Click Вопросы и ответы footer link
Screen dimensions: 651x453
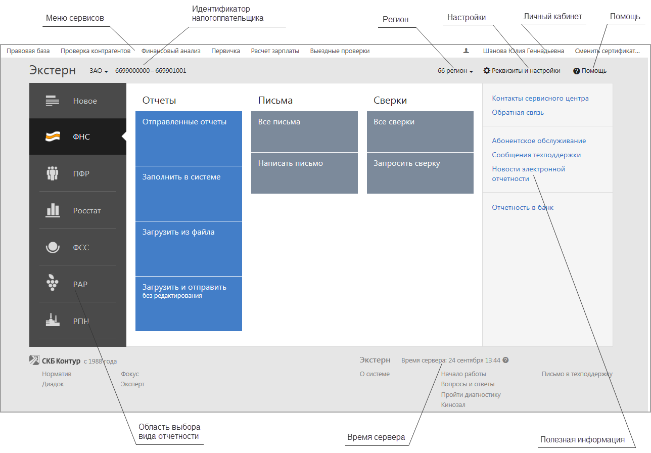468,384
